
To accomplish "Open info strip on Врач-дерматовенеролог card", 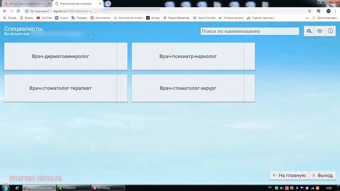I will tap(122, 56).
